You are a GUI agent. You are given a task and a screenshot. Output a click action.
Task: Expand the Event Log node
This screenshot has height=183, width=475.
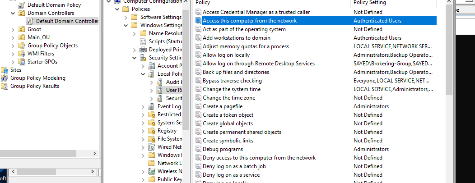pyautogui.click(x=143, y=106)
